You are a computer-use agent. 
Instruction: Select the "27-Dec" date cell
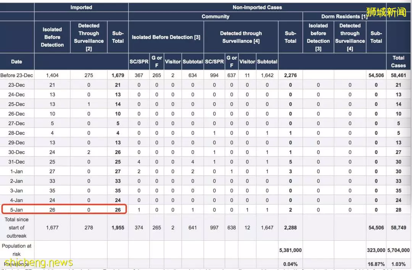coord(16,123)
